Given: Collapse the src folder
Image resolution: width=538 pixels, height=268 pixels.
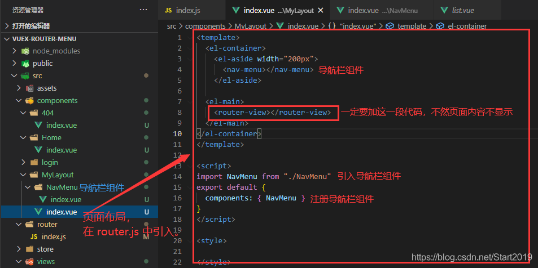Looking at the screenshot, I should [x=14, y=75].
